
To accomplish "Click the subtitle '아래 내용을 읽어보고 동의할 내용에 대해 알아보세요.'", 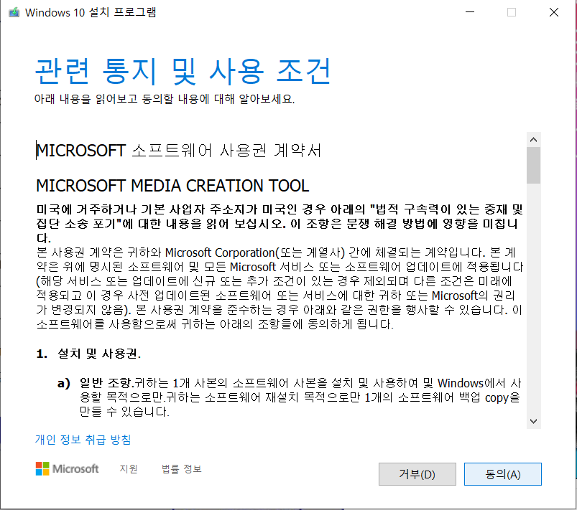I will [x=165, y=99].
